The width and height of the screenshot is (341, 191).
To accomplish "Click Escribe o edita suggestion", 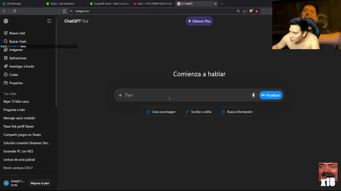I will pos(198,112).
